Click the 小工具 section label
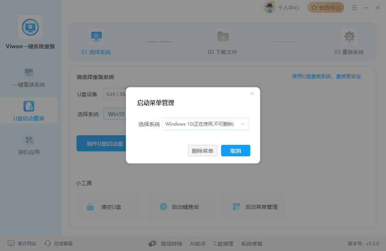This screenshot has height=251, width=386. 84,183
